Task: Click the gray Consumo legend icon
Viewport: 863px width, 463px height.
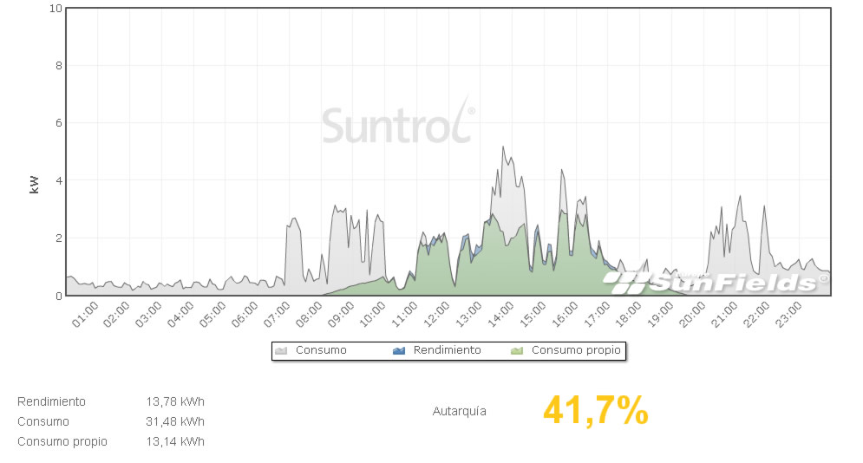Action: point(281,351)
